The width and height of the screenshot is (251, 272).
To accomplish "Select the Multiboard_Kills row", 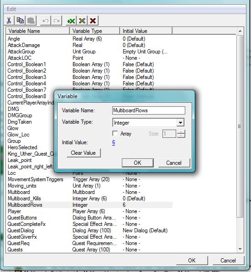I will point(89,199).
